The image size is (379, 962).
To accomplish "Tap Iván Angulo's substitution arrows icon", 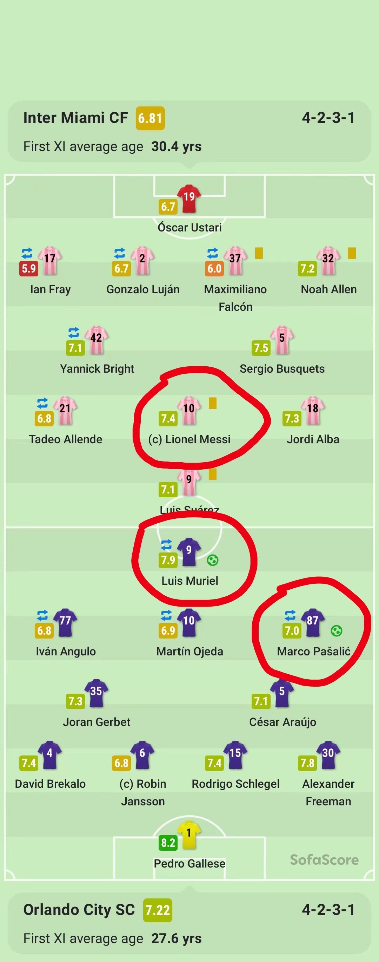I will pyautogui.click(x=42, y=615).
